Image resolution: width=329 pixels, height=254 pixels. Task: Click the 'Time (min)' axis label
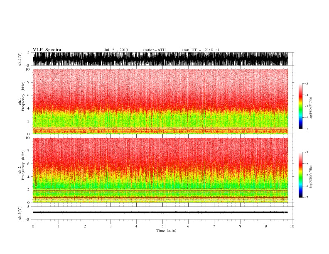point(166,230)
